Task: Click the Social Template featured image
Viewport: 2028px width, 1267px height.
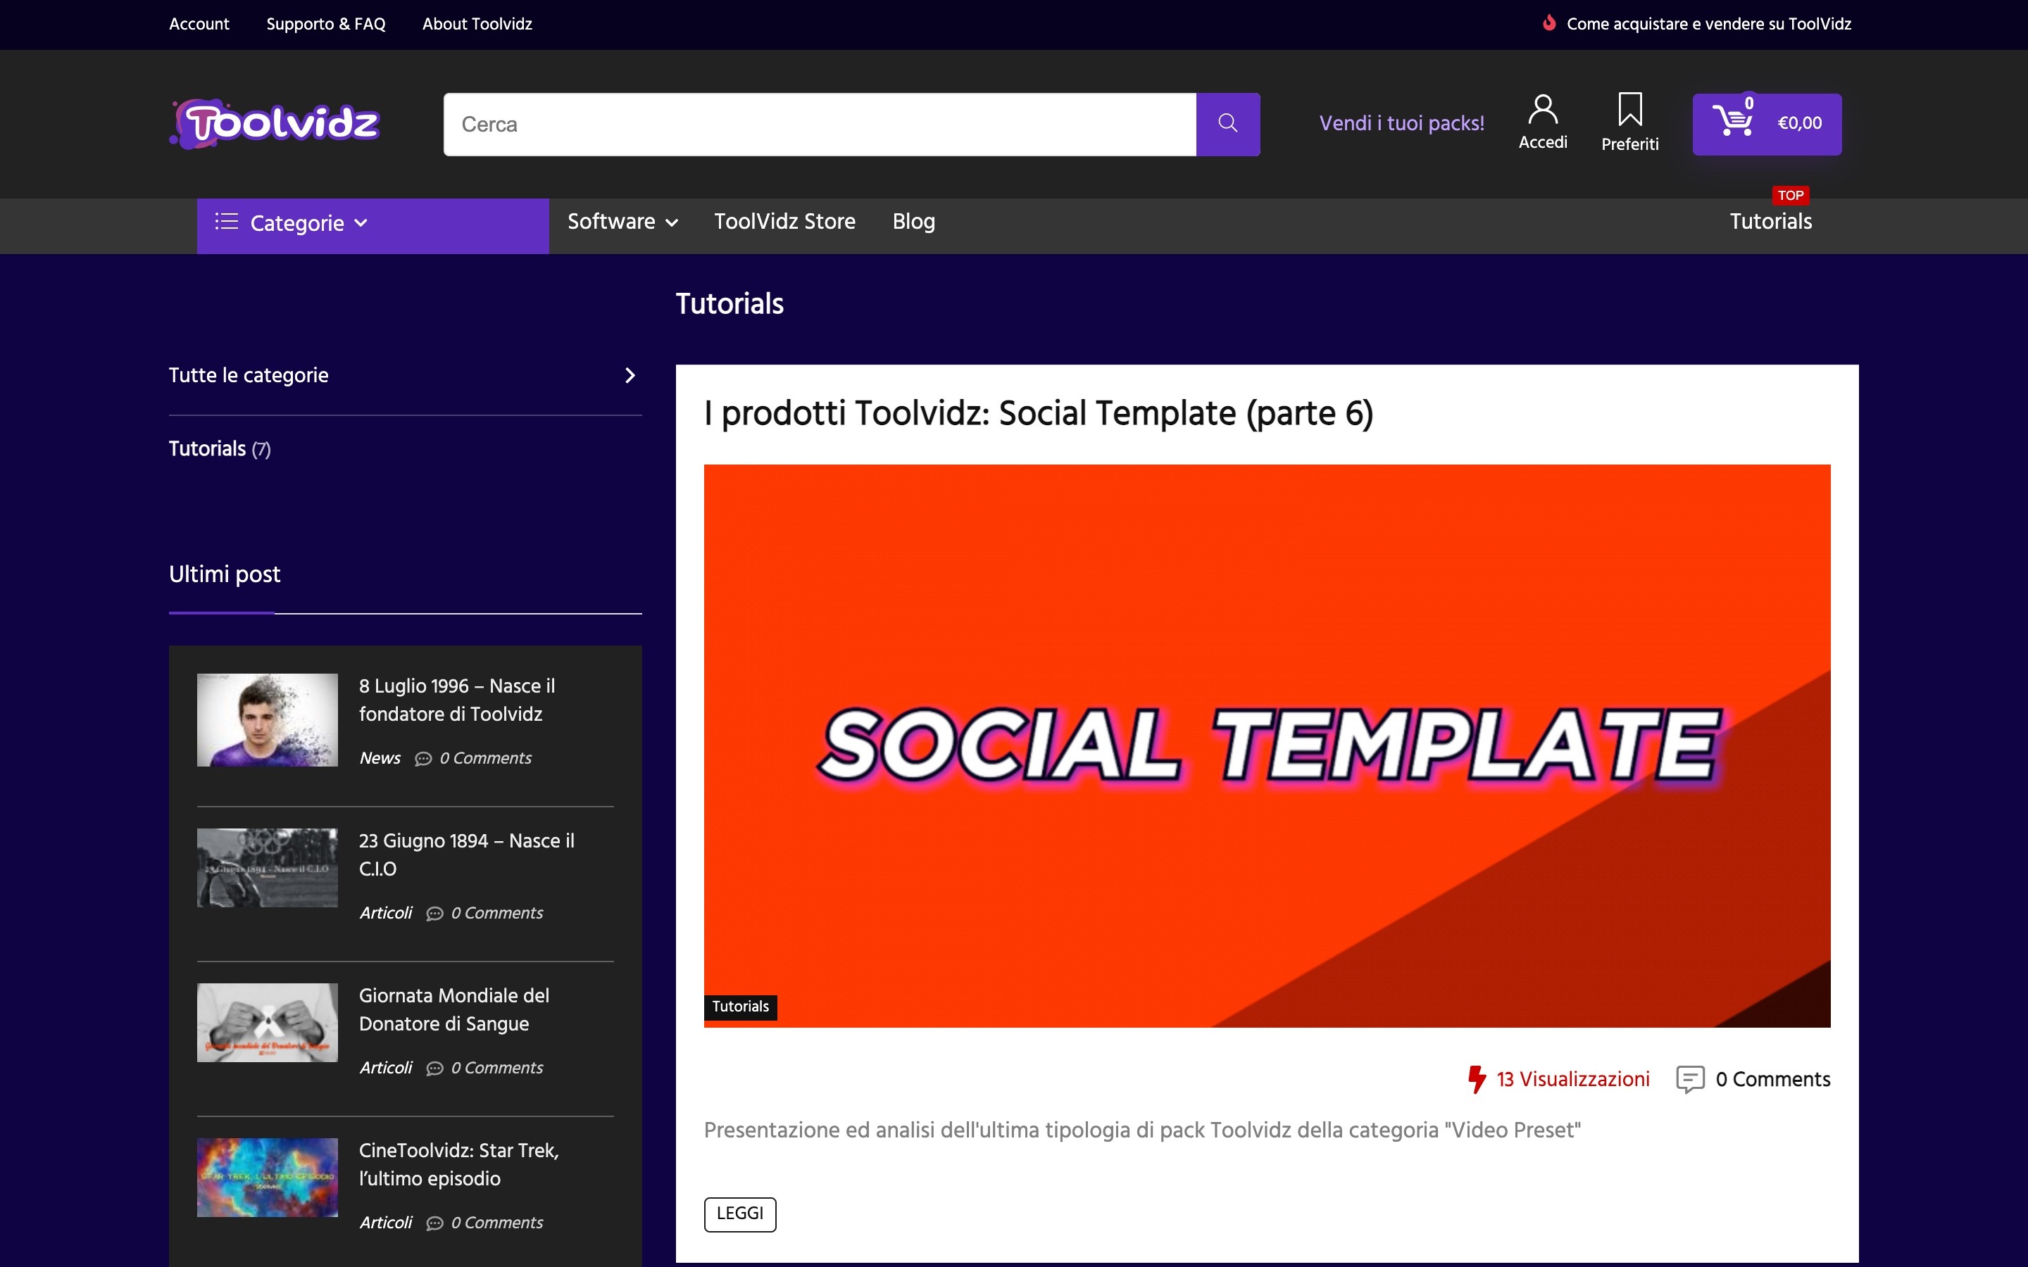Action: click(x=1267, y=746)
